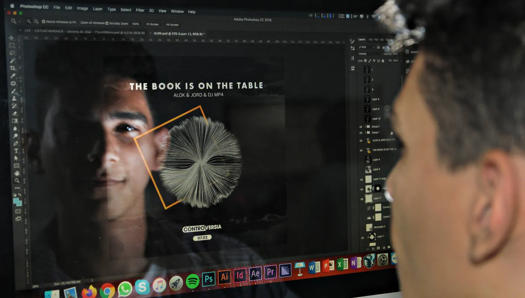Toggle Zoom All Windows checkbox
This screenshot has height=298, width=525.
click(79, 23)
